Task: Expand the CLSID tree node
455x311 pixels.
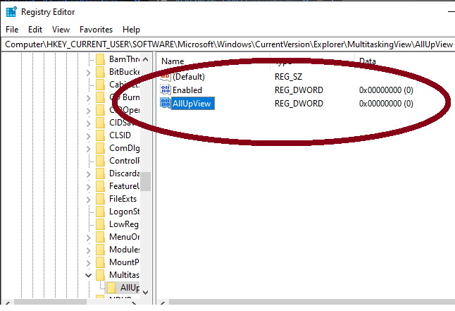Action: tap(89, 136)
